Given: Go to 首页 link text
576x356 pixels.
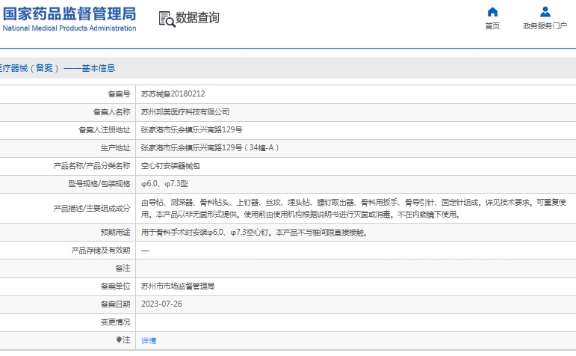Looking at the screenshot, I should tap(492, 25).
